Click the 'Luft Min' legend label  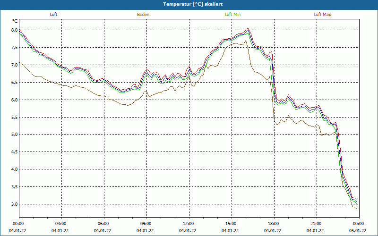point(232,15)
